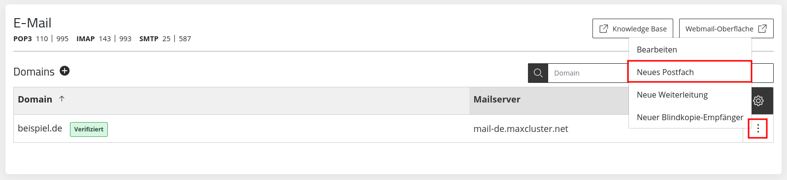
Task: Click Webmail-Oberfläche external link icon
Action: pyautogui.click(x=762, y=28)
